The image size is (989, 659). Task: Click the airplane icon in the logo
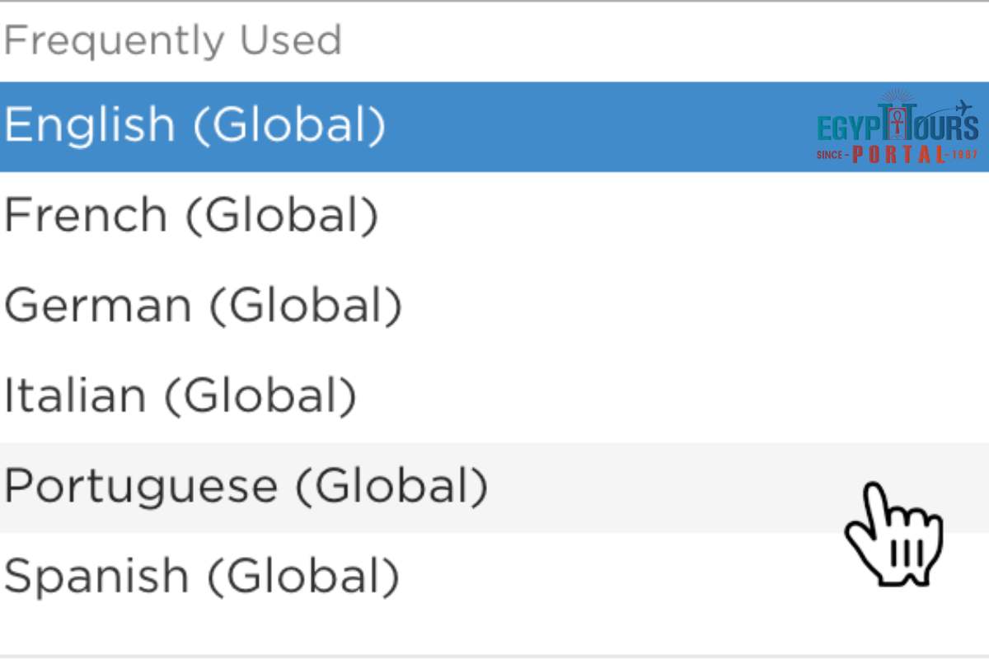pyautogui.click(x=961, y=108)
